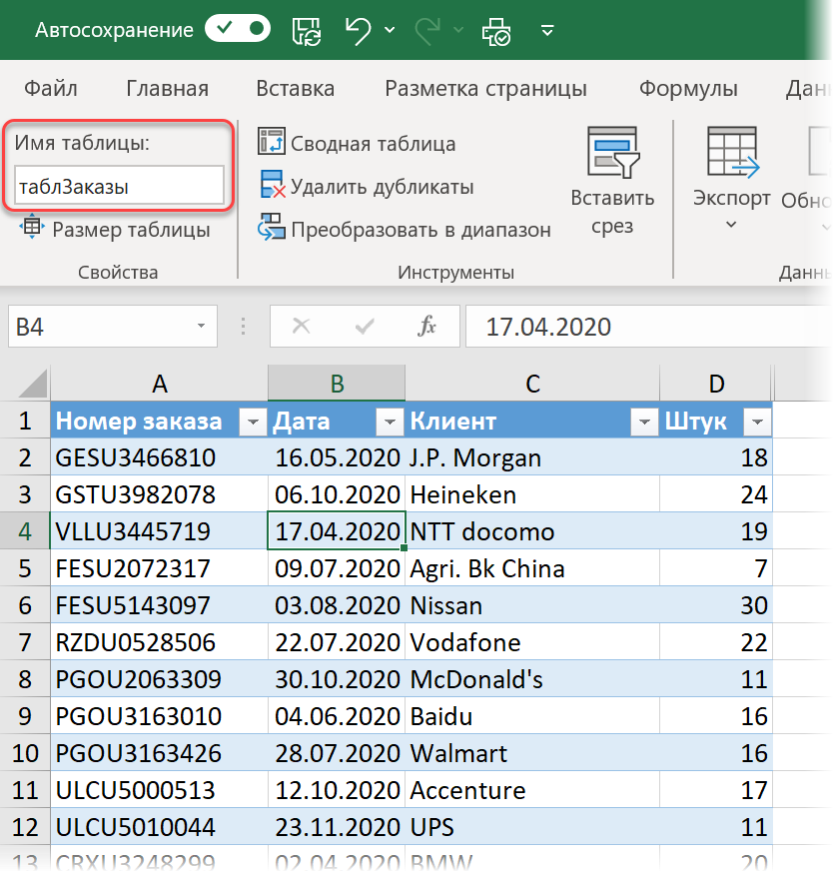
Task: Click the Удалить дубликаты label
Action: [x=382, y=187]
